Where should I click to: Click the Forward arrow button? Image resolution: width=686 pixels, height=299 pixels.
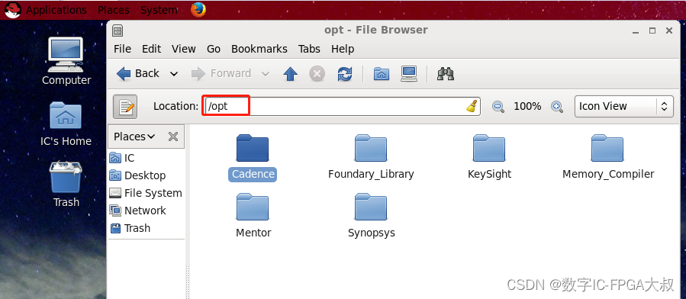(221, 73)
